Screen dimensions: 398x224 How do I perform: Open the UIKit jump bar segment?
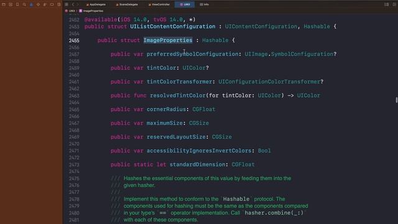tap(70, 11)
